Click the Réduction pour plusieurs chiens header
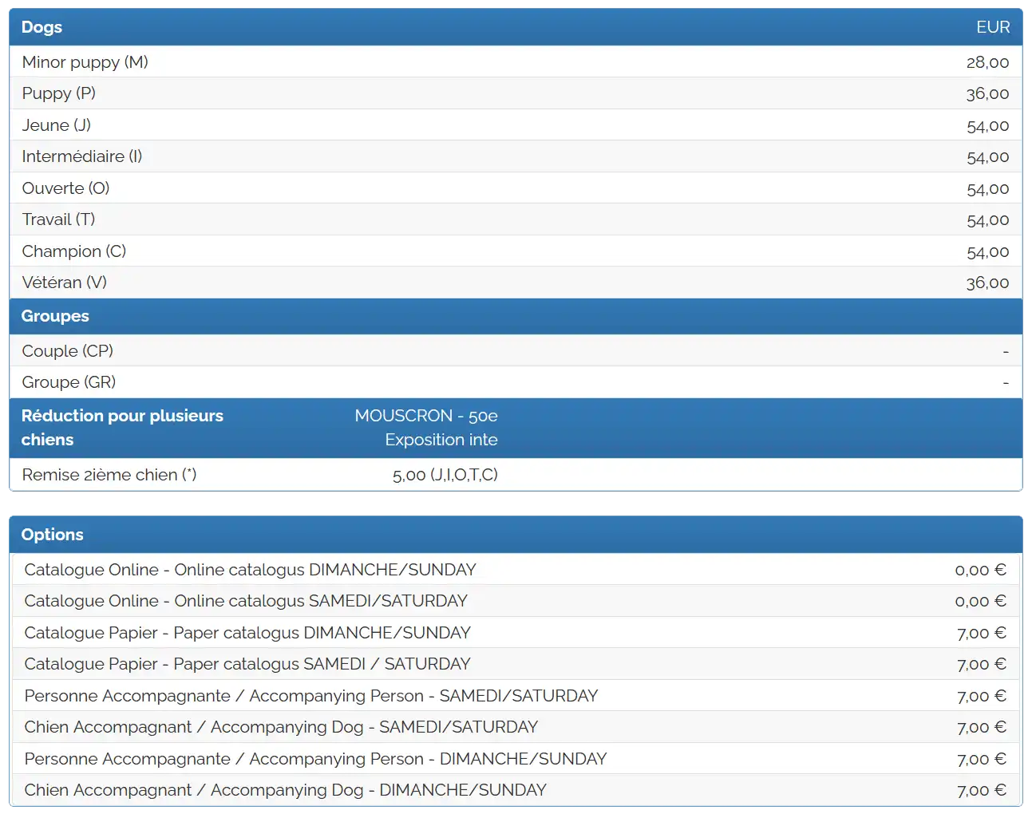This screenshot has width=1032, height=814. point(122,428)
